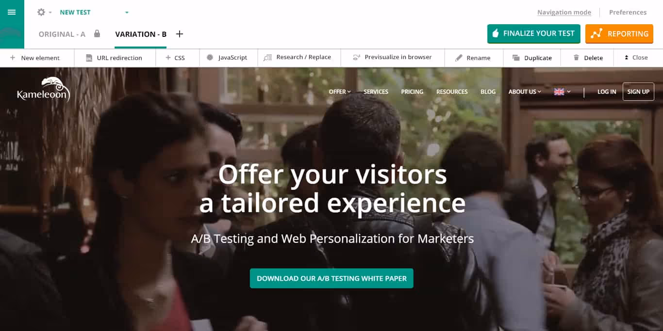
Task: Open the JavaScript editor from the toolbar
Action: point(227,58)
